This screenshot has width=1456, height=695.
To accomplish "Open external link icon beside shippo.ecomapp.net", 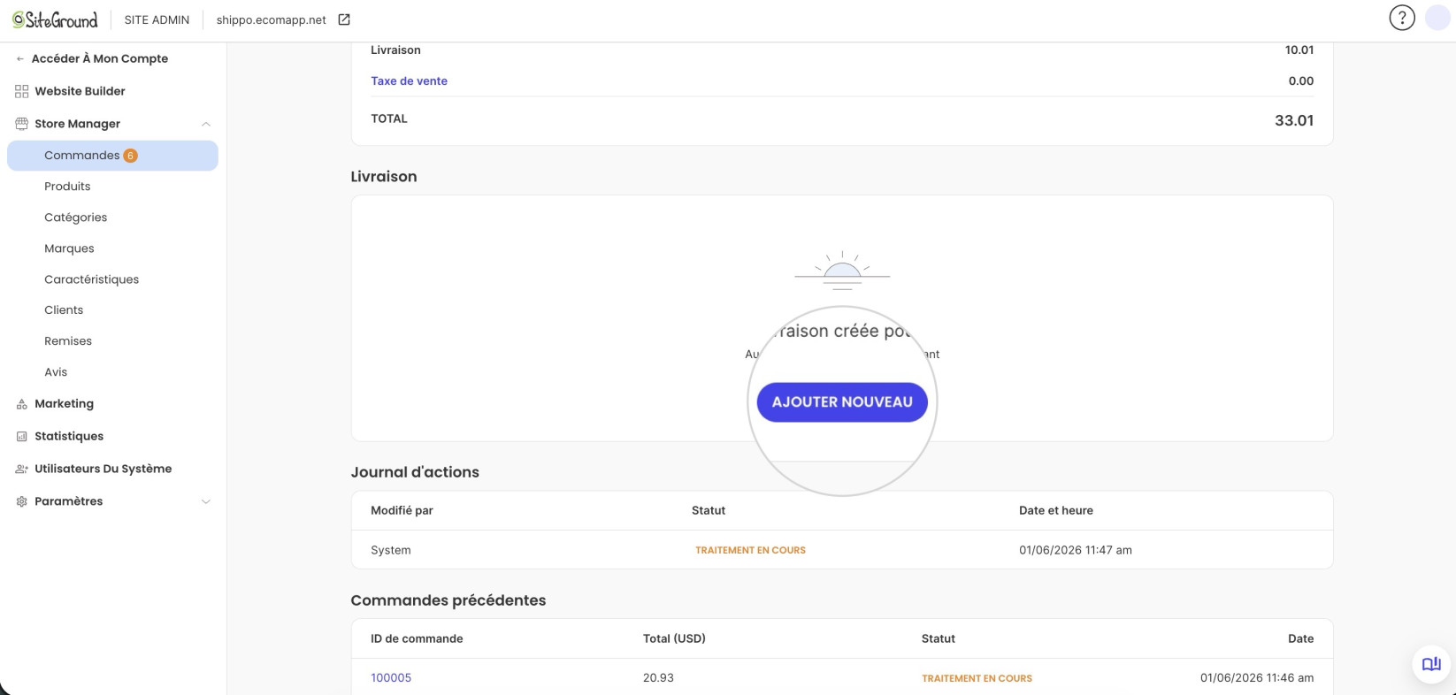I will click(344, 19).
